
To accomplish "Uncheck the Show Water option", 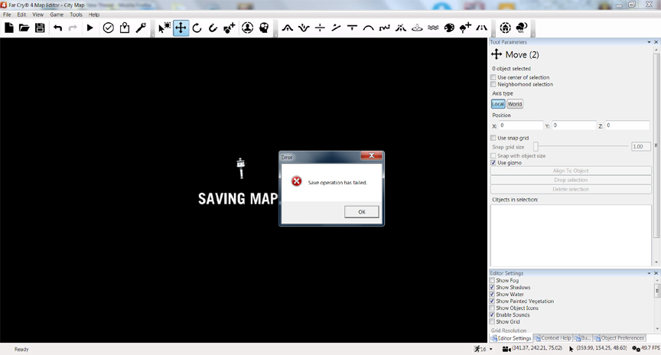I will pyautogui.click(x=492, y=295).
